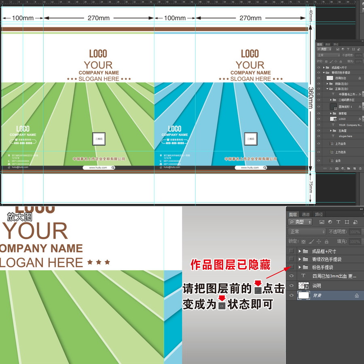The image size is (364, 364).
Task: Filter smart objects in lower Layers panel
Action: point(355,222)
